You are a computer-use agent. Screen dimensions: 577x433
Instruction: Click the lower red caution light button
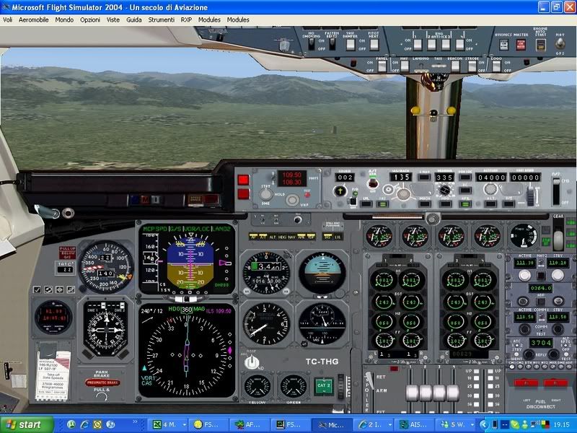tap(243, 194)
